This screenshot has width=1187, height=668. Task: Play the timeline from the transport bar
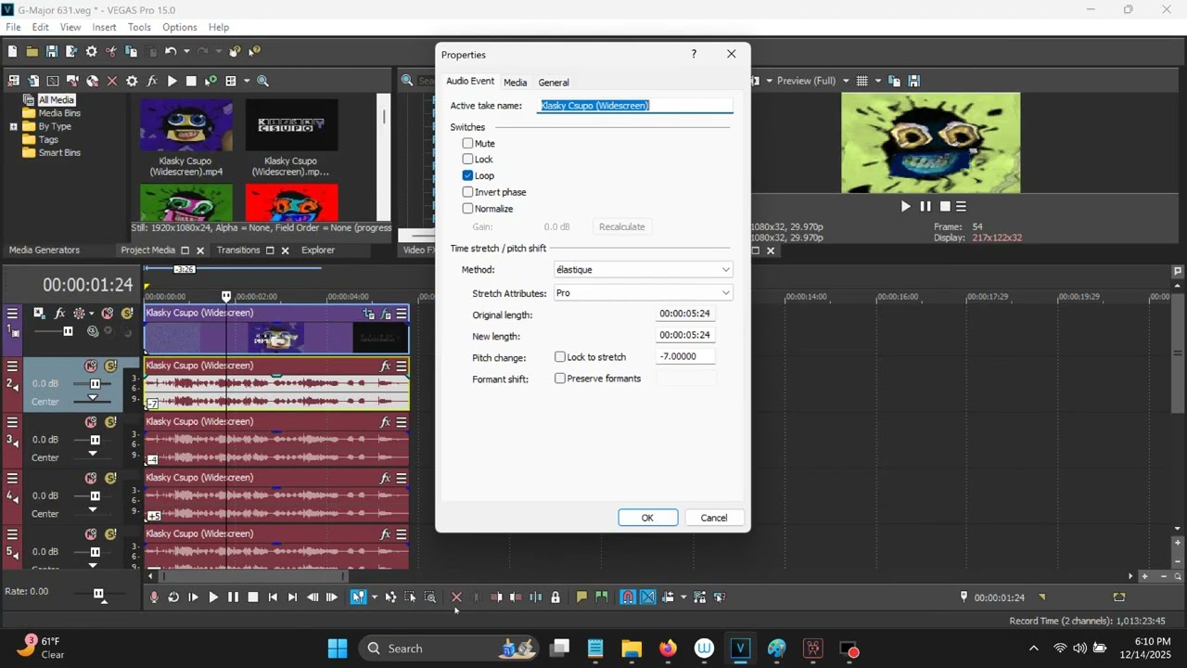[213, 597]
